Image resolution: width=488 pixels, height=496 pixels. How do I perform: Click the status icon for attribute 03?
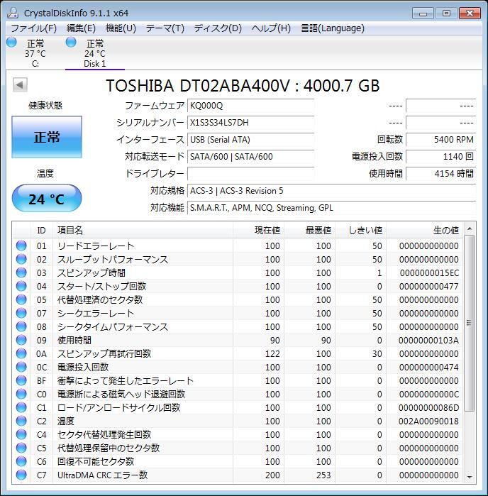pyautogui.click(x=21, y=272)
